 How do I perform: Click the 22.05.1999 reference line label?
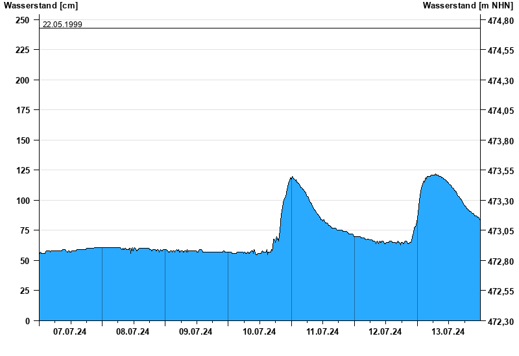pos(62,25)
